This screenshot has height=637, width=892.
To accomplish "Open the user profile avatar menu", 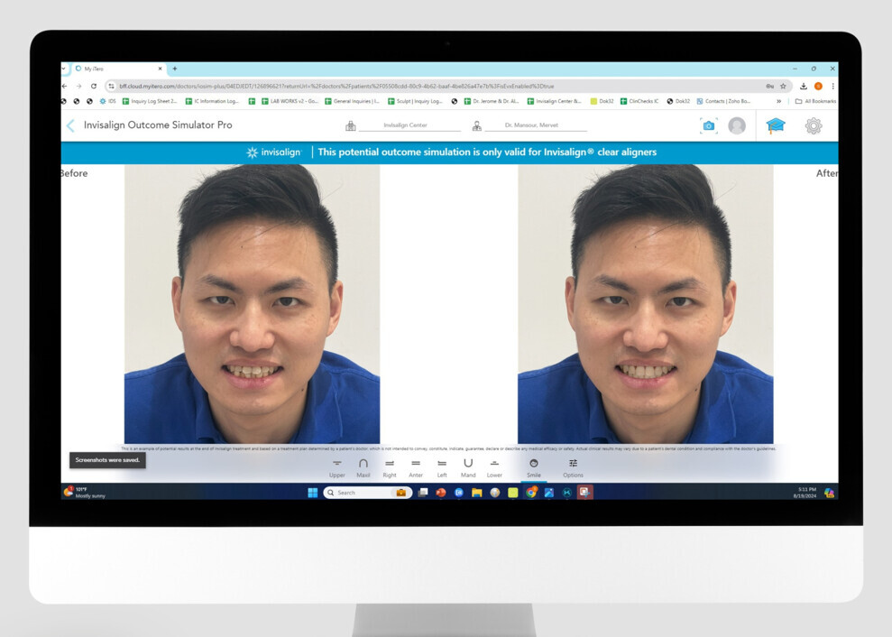I will 737,126.
